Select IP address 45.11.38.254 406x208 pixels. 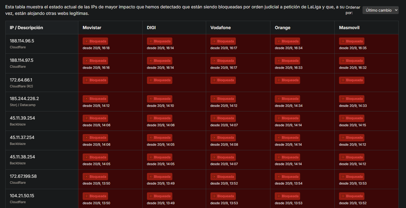pos(22,157)
